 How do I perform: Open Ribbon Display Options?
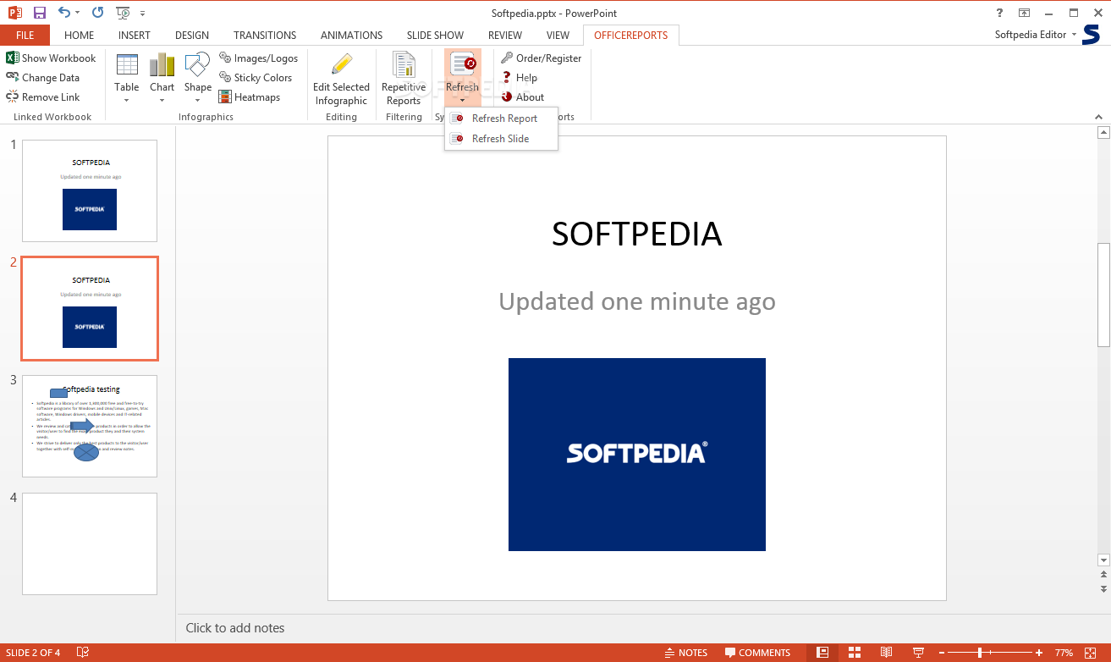tap(1024, 13)
